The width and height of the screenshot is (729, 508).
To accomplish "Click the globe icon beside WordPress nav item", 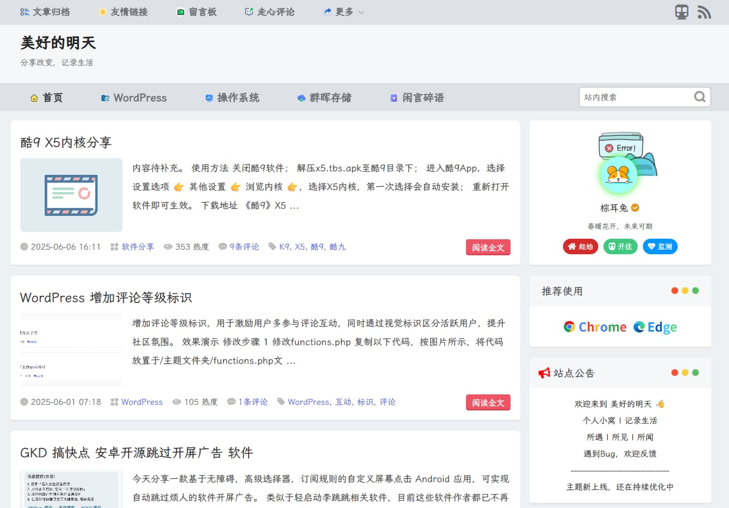I will 105,97.
